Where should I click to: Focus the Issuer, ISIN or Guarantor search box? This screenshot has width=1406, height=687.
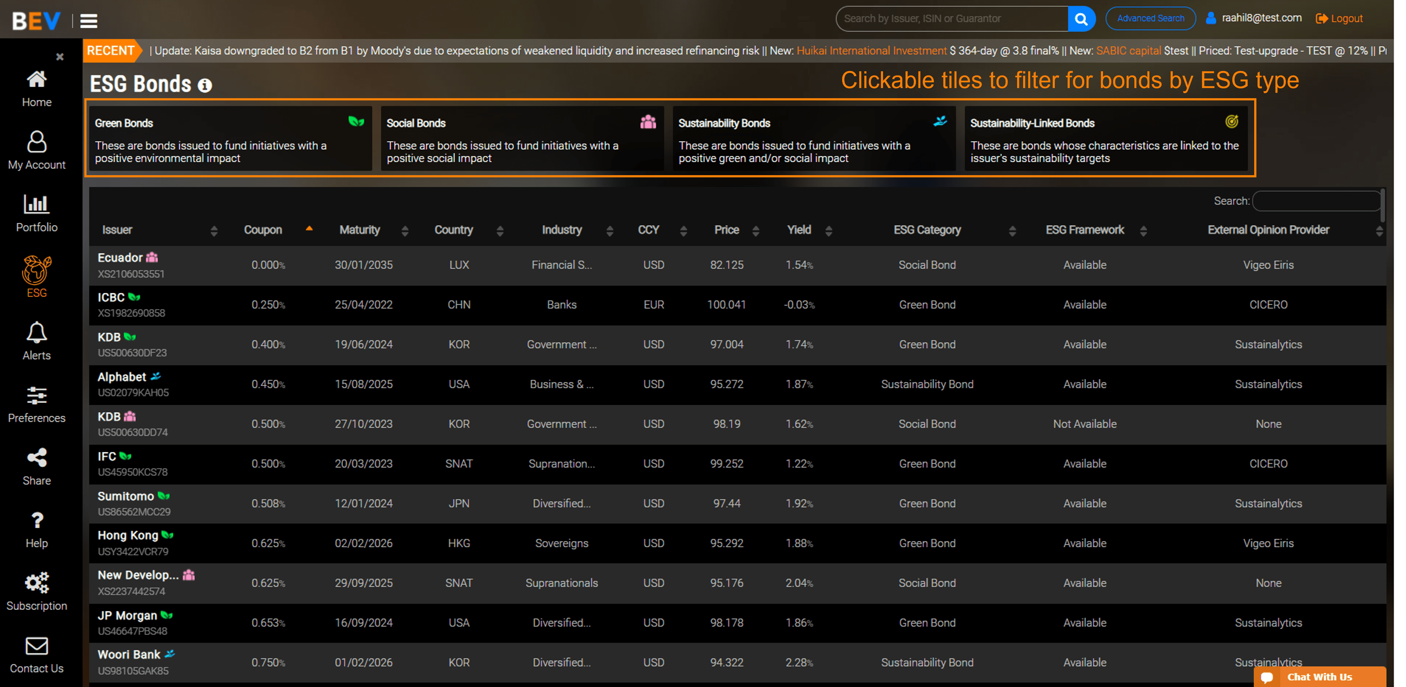(952, 19)
